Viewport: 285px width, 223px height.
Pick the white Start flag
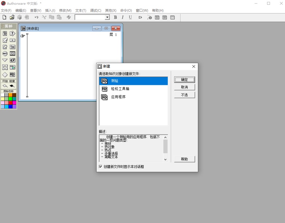point(5,86)
